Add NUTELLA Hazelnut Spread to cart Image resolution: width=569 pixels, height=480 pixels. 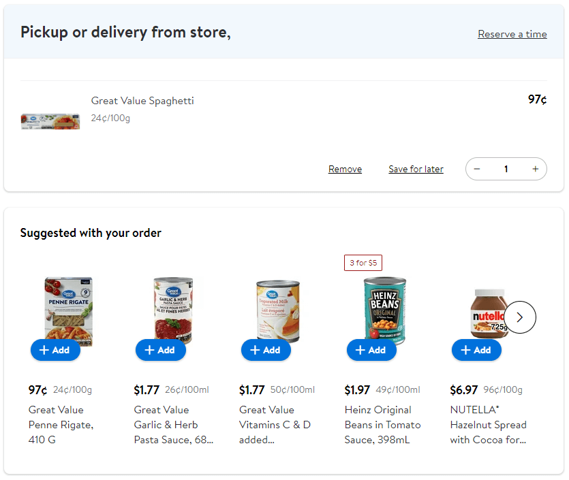coord(476,350)
